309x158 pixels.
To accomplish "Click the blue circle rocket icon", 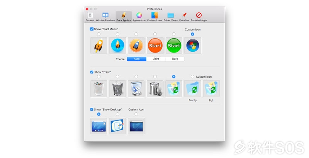I will (117, 46).
